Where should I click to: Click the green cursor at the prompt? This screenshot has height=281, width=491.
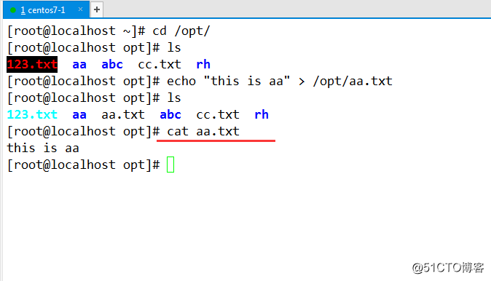point(170,165)
